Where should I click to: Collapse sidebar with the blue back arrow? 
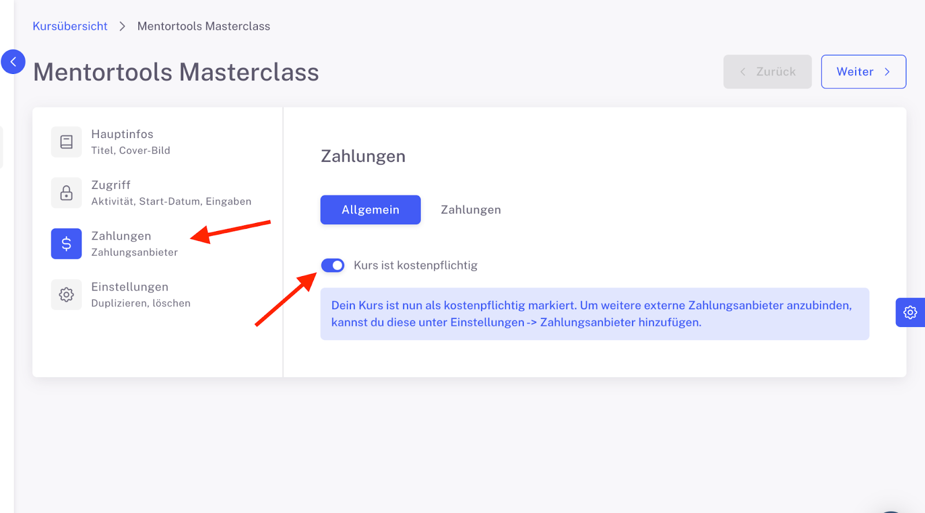coord(13,62)
